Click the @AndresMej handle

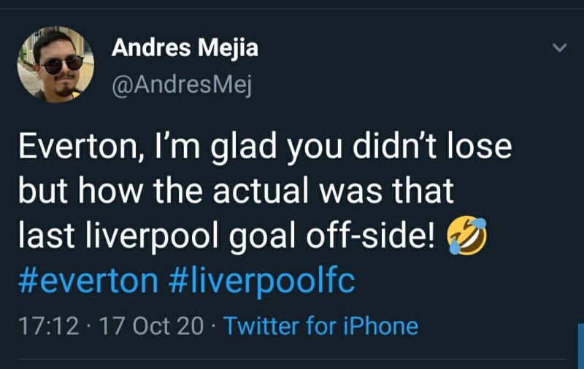[181, 87]
